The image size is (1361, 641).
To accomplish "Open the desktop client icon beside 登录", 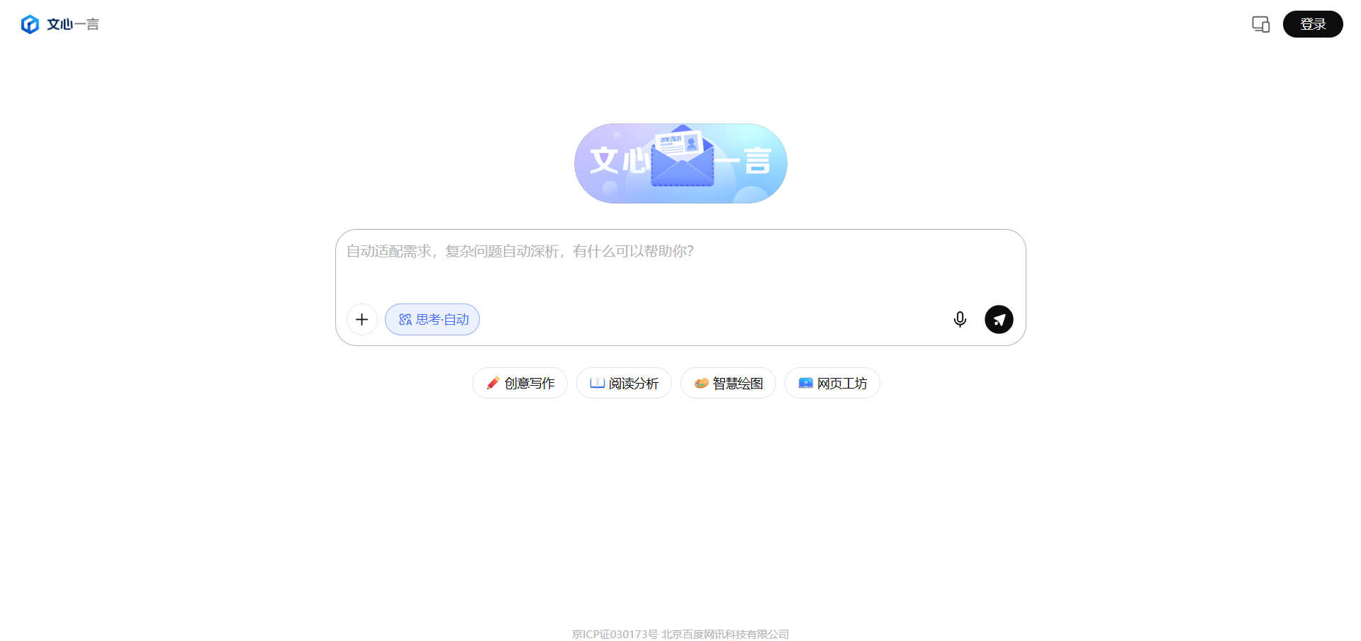I will (1260, 24).
